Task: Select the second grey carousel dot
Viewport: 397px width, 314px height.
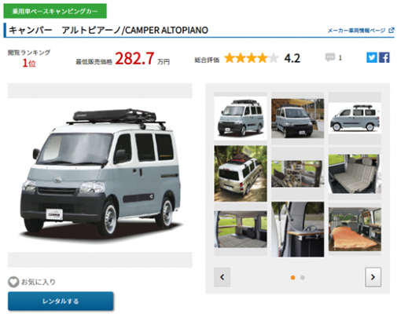Action: [303, 278]
